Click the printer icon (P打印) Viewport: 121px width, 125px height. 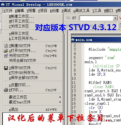[6, 90]
